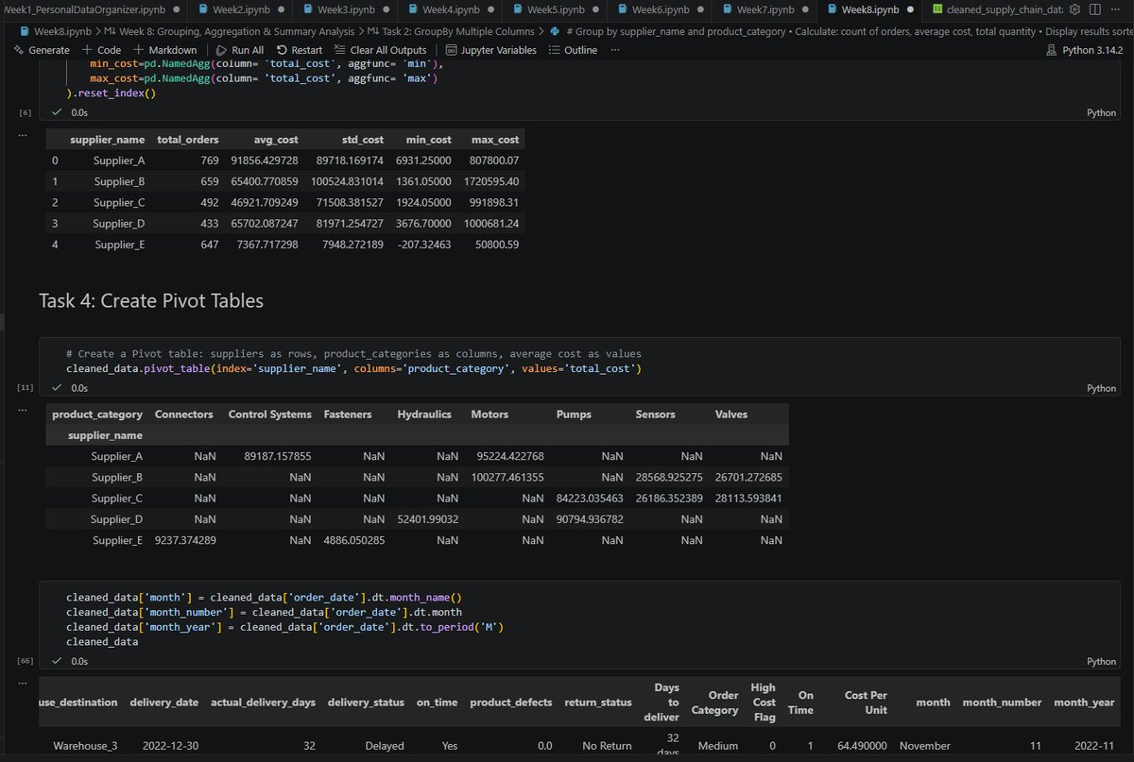Select the 'Task 4: Create Pivot Tables' heading
This screenshot has height=762, width=1134.
pos(151,300)
